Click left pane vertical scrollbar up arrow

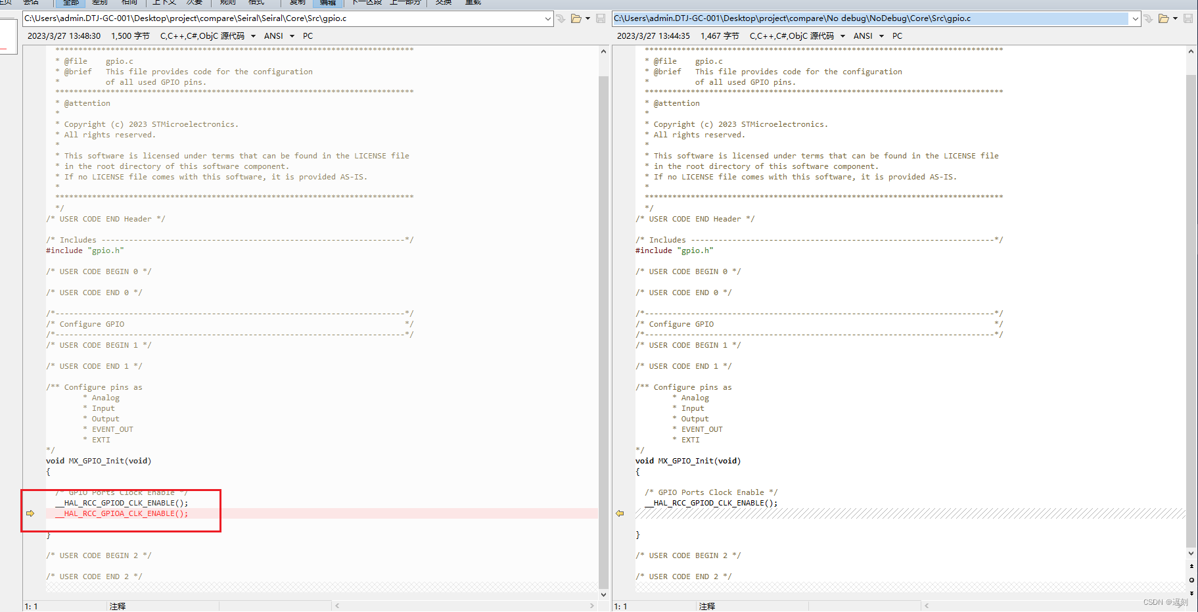point(603,51)
